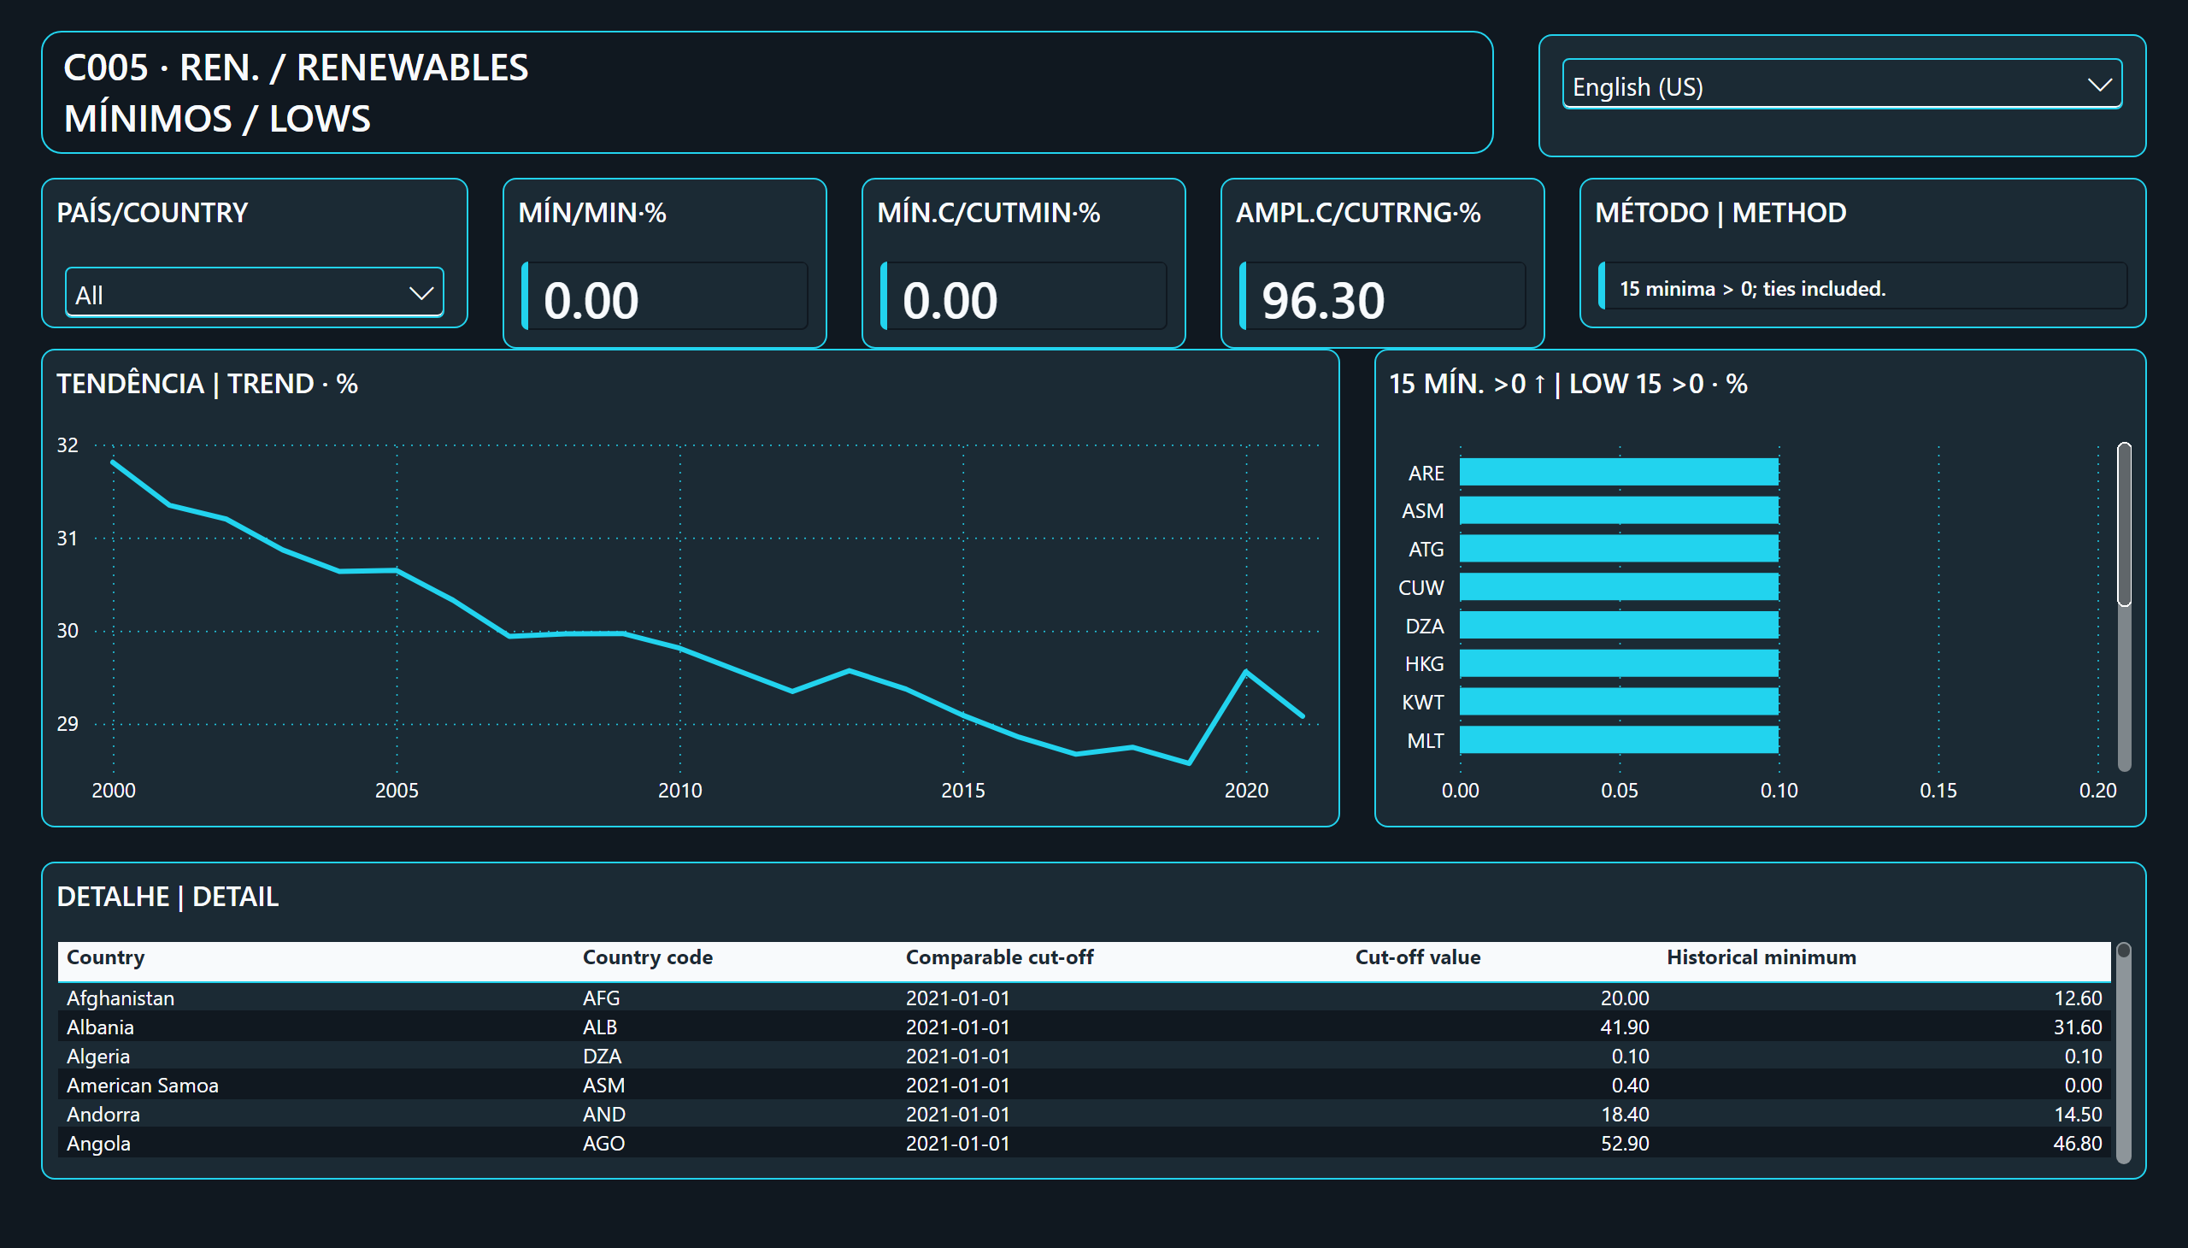This screenshot has width=2188, height=1248.
Task: Click the 2020 peak on trend line
Action: coord(1246,671)
